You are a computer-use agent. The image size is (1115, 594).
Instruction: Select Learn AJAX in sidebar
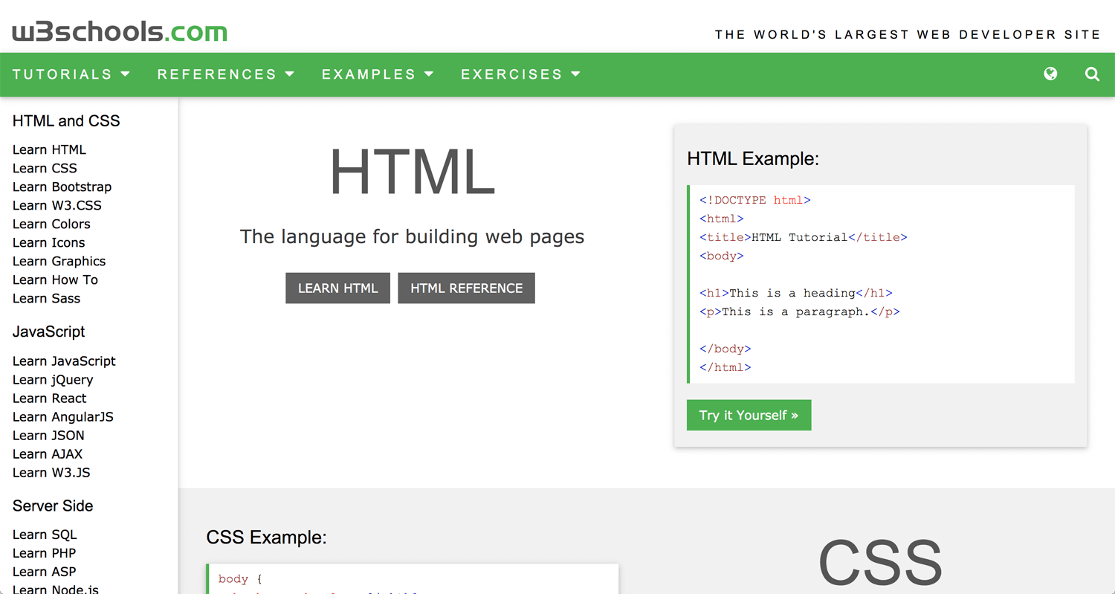(48, 453)
